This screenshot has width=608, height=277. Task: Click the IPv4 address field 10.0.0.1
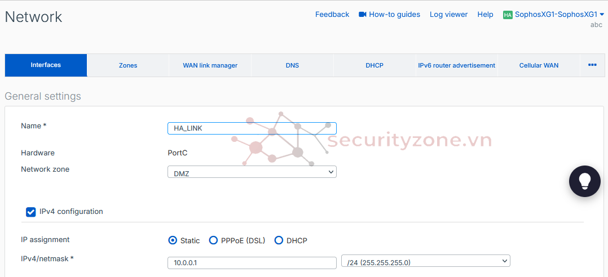(252, 263)
